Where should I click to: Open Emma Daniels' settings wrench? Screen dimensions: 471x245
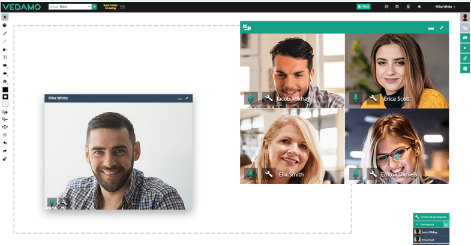coord(373,174)
